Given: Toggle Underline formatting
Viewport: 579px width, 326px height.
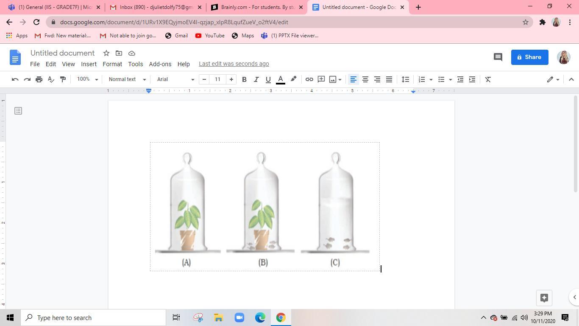Looking at the screenshot, I should click(268, 79).
